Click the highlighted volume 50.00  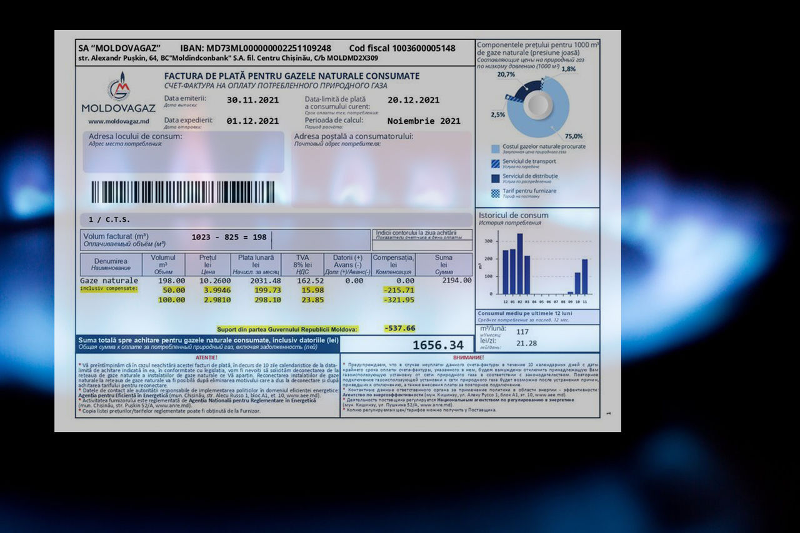point(174,290)
